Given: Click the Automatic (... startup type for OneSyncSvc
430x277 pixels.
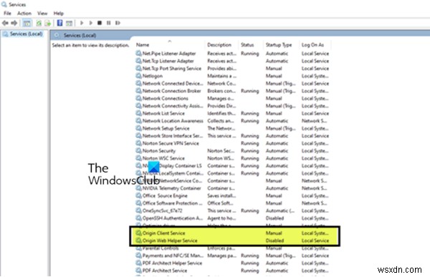Looking at the screenshot, I should tap(280, 210).
